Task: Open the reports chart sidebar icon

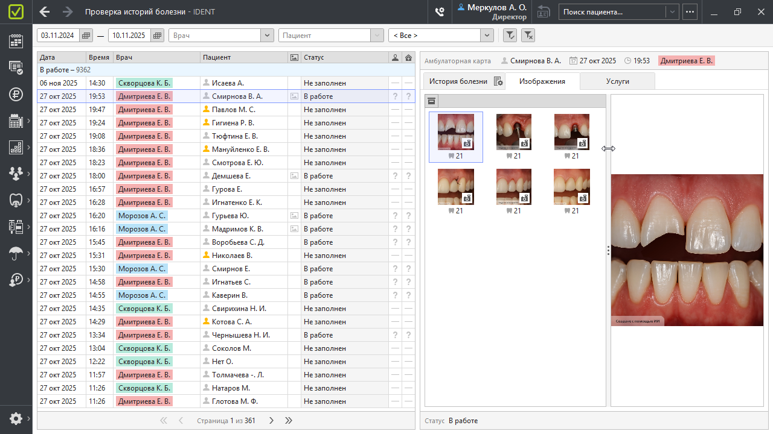Action: point(16,148)
